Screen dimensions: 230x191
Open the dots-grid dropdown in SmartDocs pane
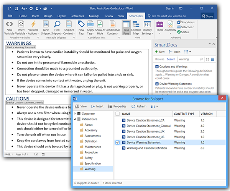(x=187, y=52)
